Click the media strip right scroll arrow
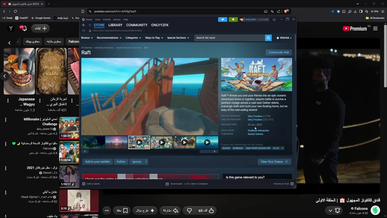The height and width of the screenshot is (218, 387). point(215,151)
